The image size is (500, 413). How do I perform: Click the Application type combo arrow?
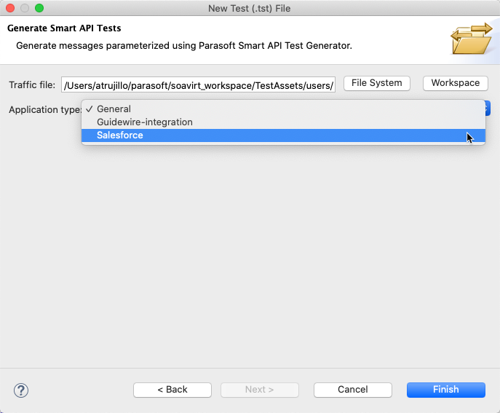coord(488,109)
